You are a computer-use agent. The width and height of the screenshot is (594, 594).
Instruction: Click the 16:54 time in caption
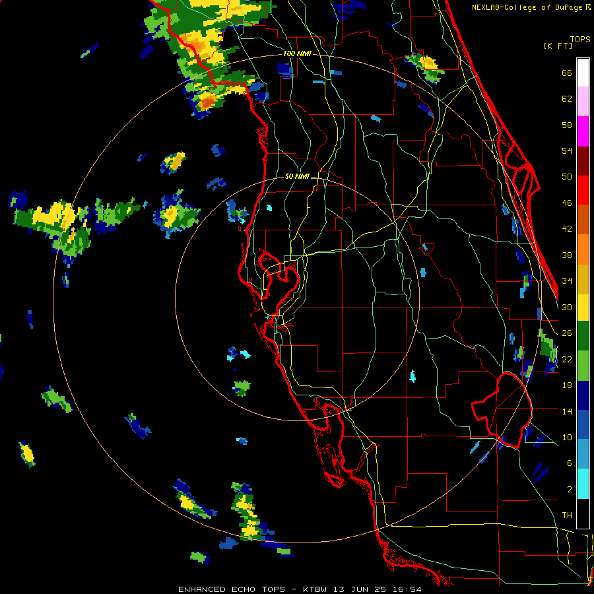click(x=407, y=589)
